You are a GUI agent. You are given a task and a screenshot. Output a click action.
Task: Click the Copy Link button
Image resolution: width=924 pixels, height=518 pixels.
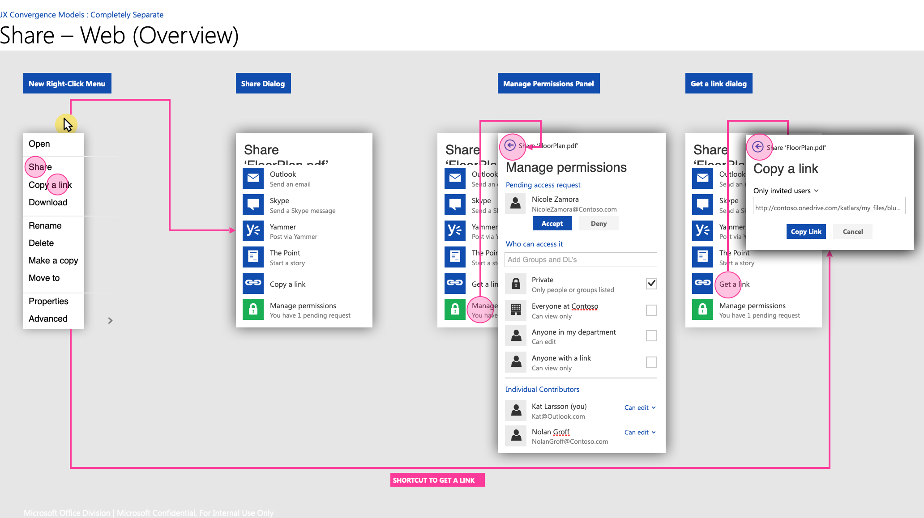(x=806, y=231)
